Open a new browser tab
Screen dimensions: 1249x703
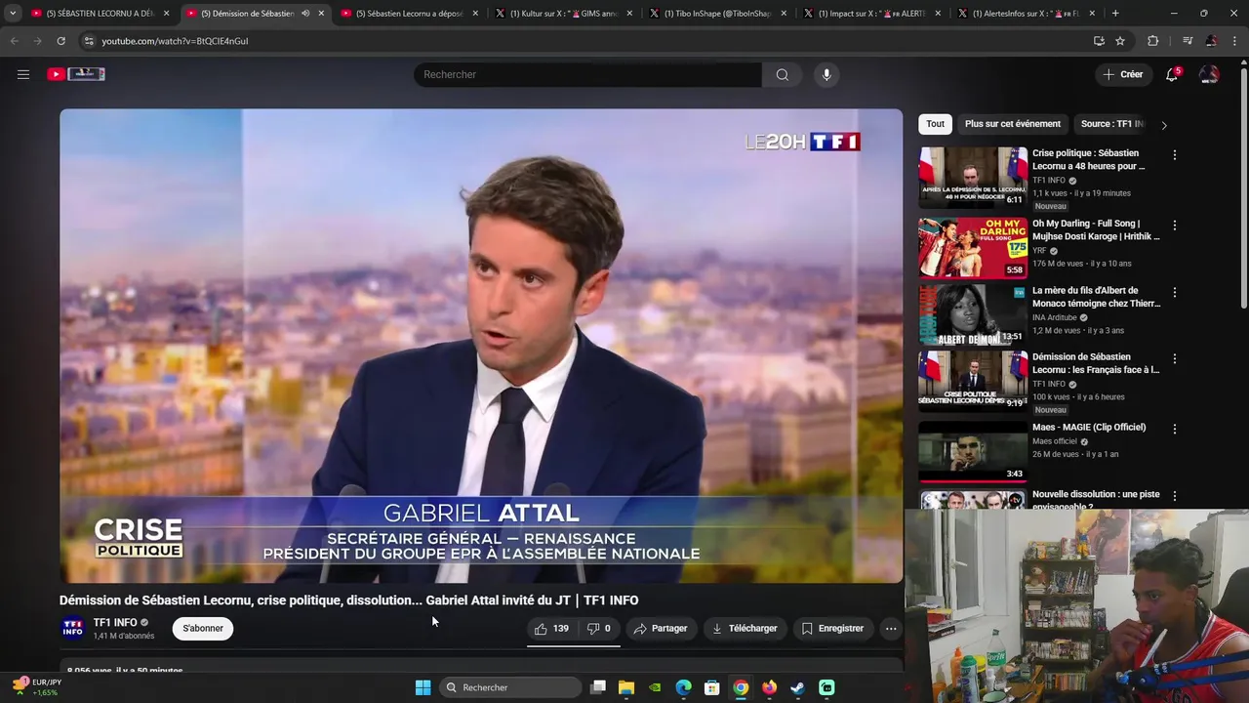[x=1115, y=14]
